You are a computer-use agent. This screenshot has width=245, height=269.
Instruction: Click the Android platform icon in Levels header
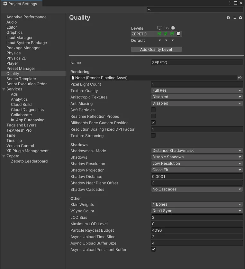(x=172, y=28)
